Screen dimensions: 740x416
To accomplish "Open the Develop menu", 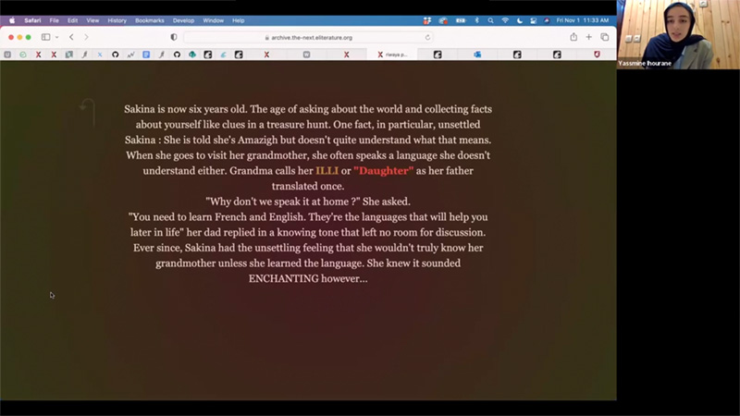I will pyautogui.click(x=185, y=19).
